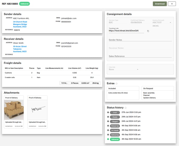Click sender email johnakl@abc.com
This screenshot has width=179, height=146.
(69, 18)
